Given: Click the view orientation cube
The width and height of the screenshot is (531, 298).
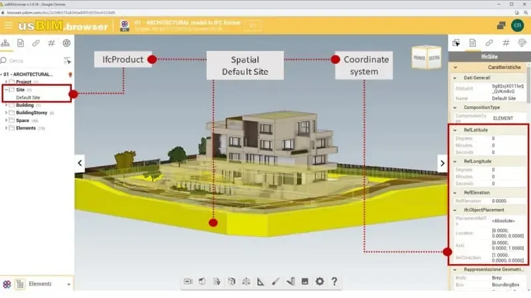Looking at the screenshot, I should click(427, 58).
